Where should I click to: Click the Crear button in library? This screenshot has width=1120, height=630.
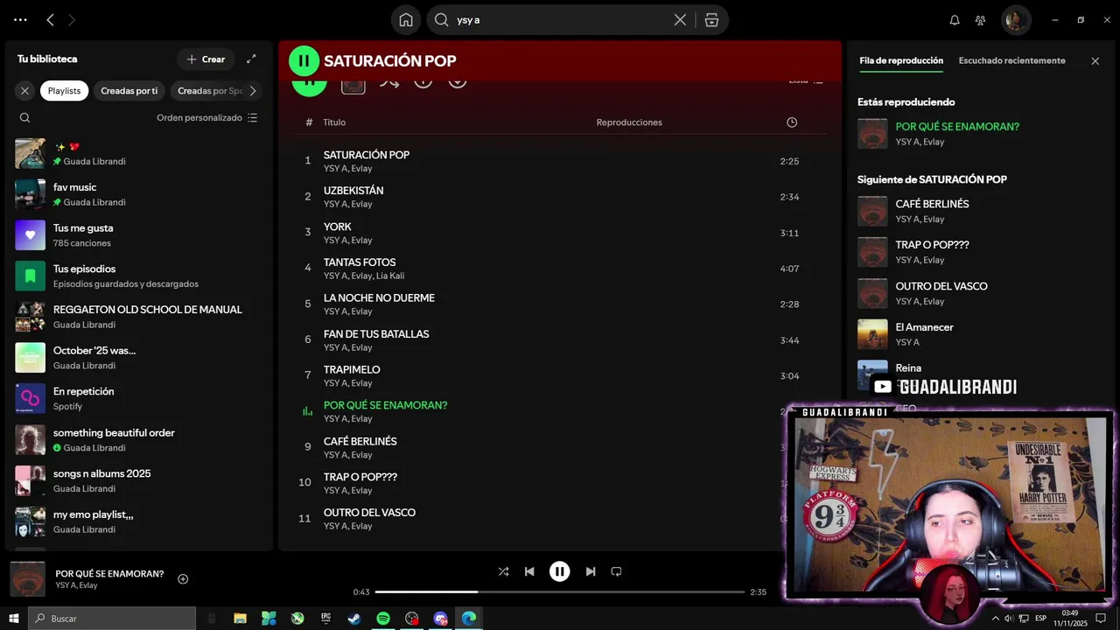point(206,59)
